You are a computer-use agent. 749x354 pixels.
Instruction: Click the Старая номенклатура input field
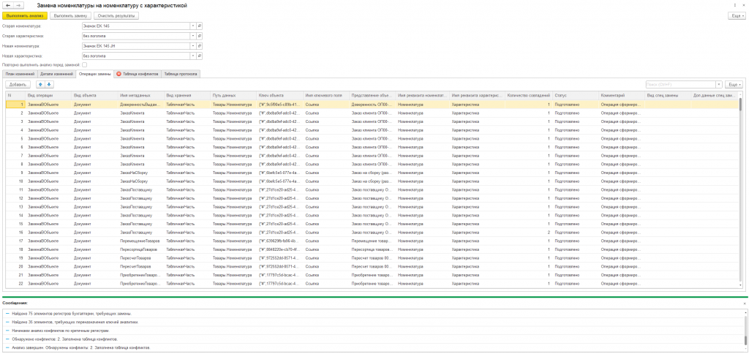136,26
